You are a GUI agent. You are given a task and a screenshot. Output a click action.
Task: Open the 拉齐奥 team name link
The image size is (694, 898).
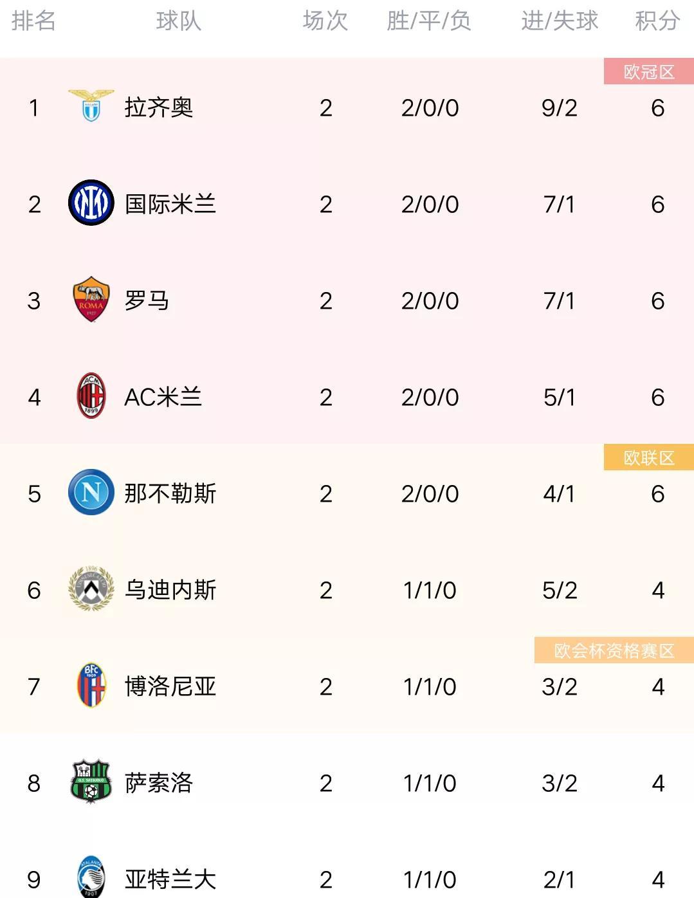(x=159, y=107)
